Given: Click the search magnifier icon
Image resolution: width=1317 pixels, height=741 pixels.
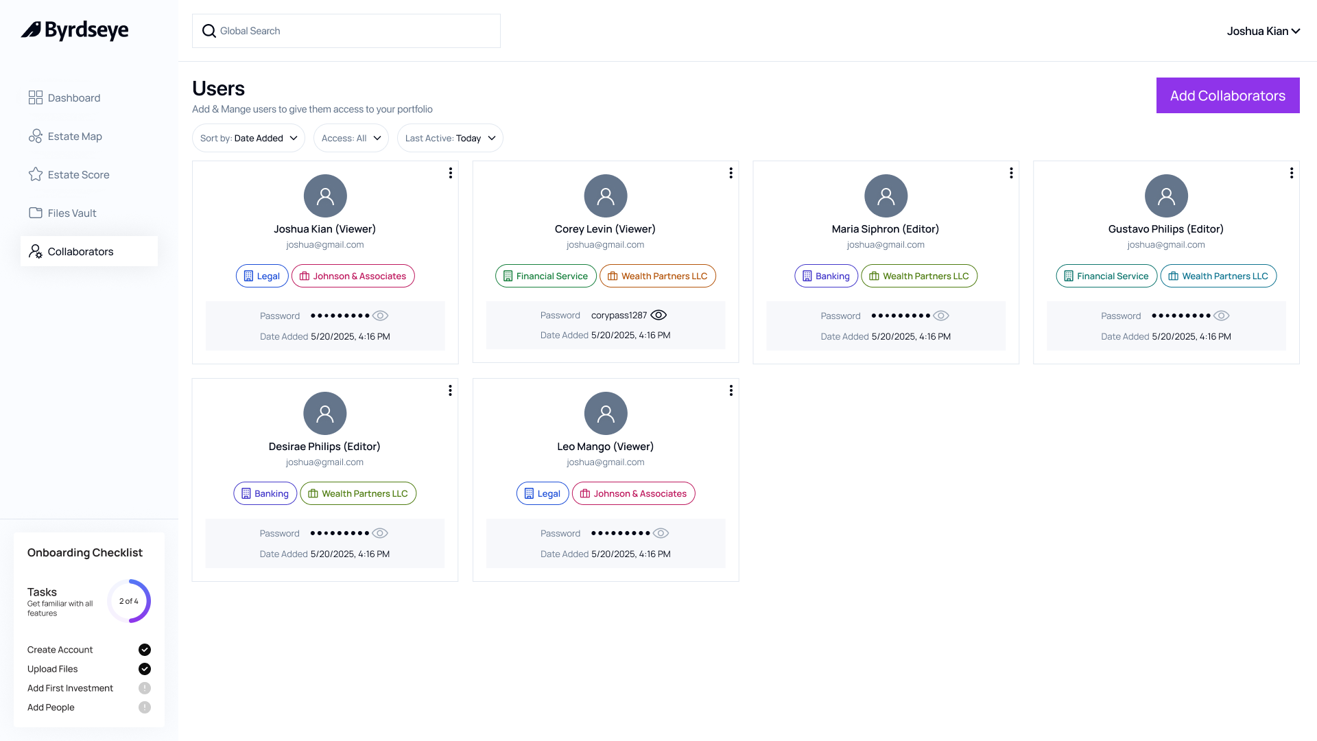Looking at the screenshot, I should (209, 31).
